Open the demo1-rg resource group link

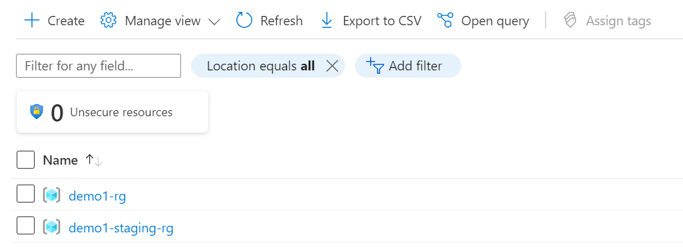tap(97, 197)
